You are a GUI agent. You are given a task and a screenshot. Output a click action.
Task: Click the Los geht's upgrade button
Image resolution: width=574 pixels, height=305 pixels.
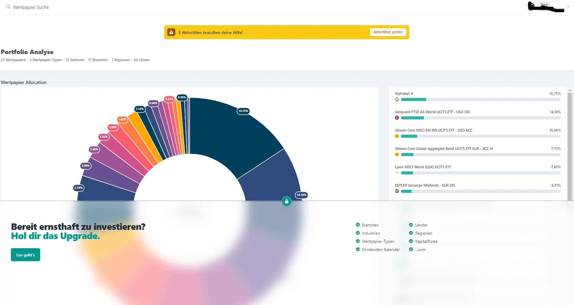(26, 255)
